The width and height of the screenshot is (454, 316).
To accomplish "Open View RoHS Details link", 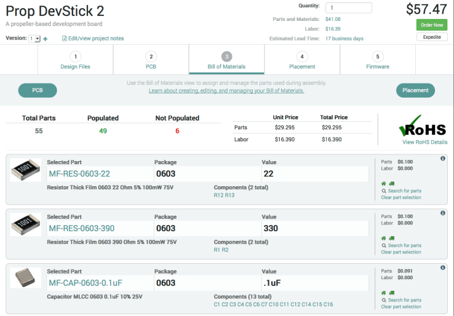I will pos(424,142).
